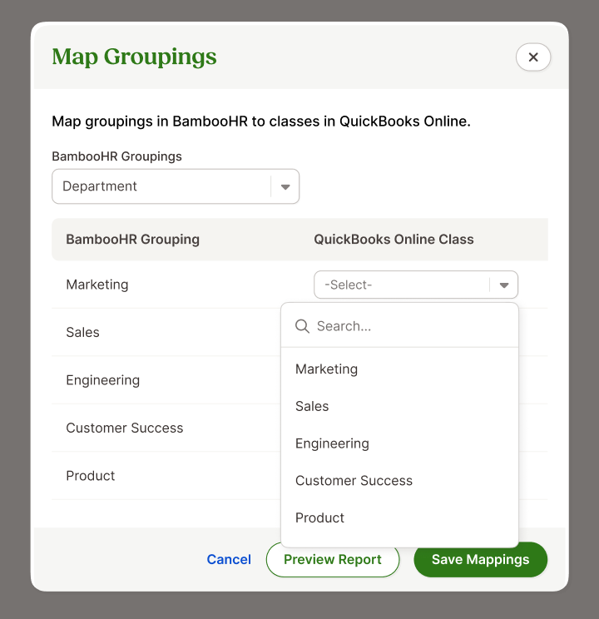Click the magnifying glass search icon

303,326
